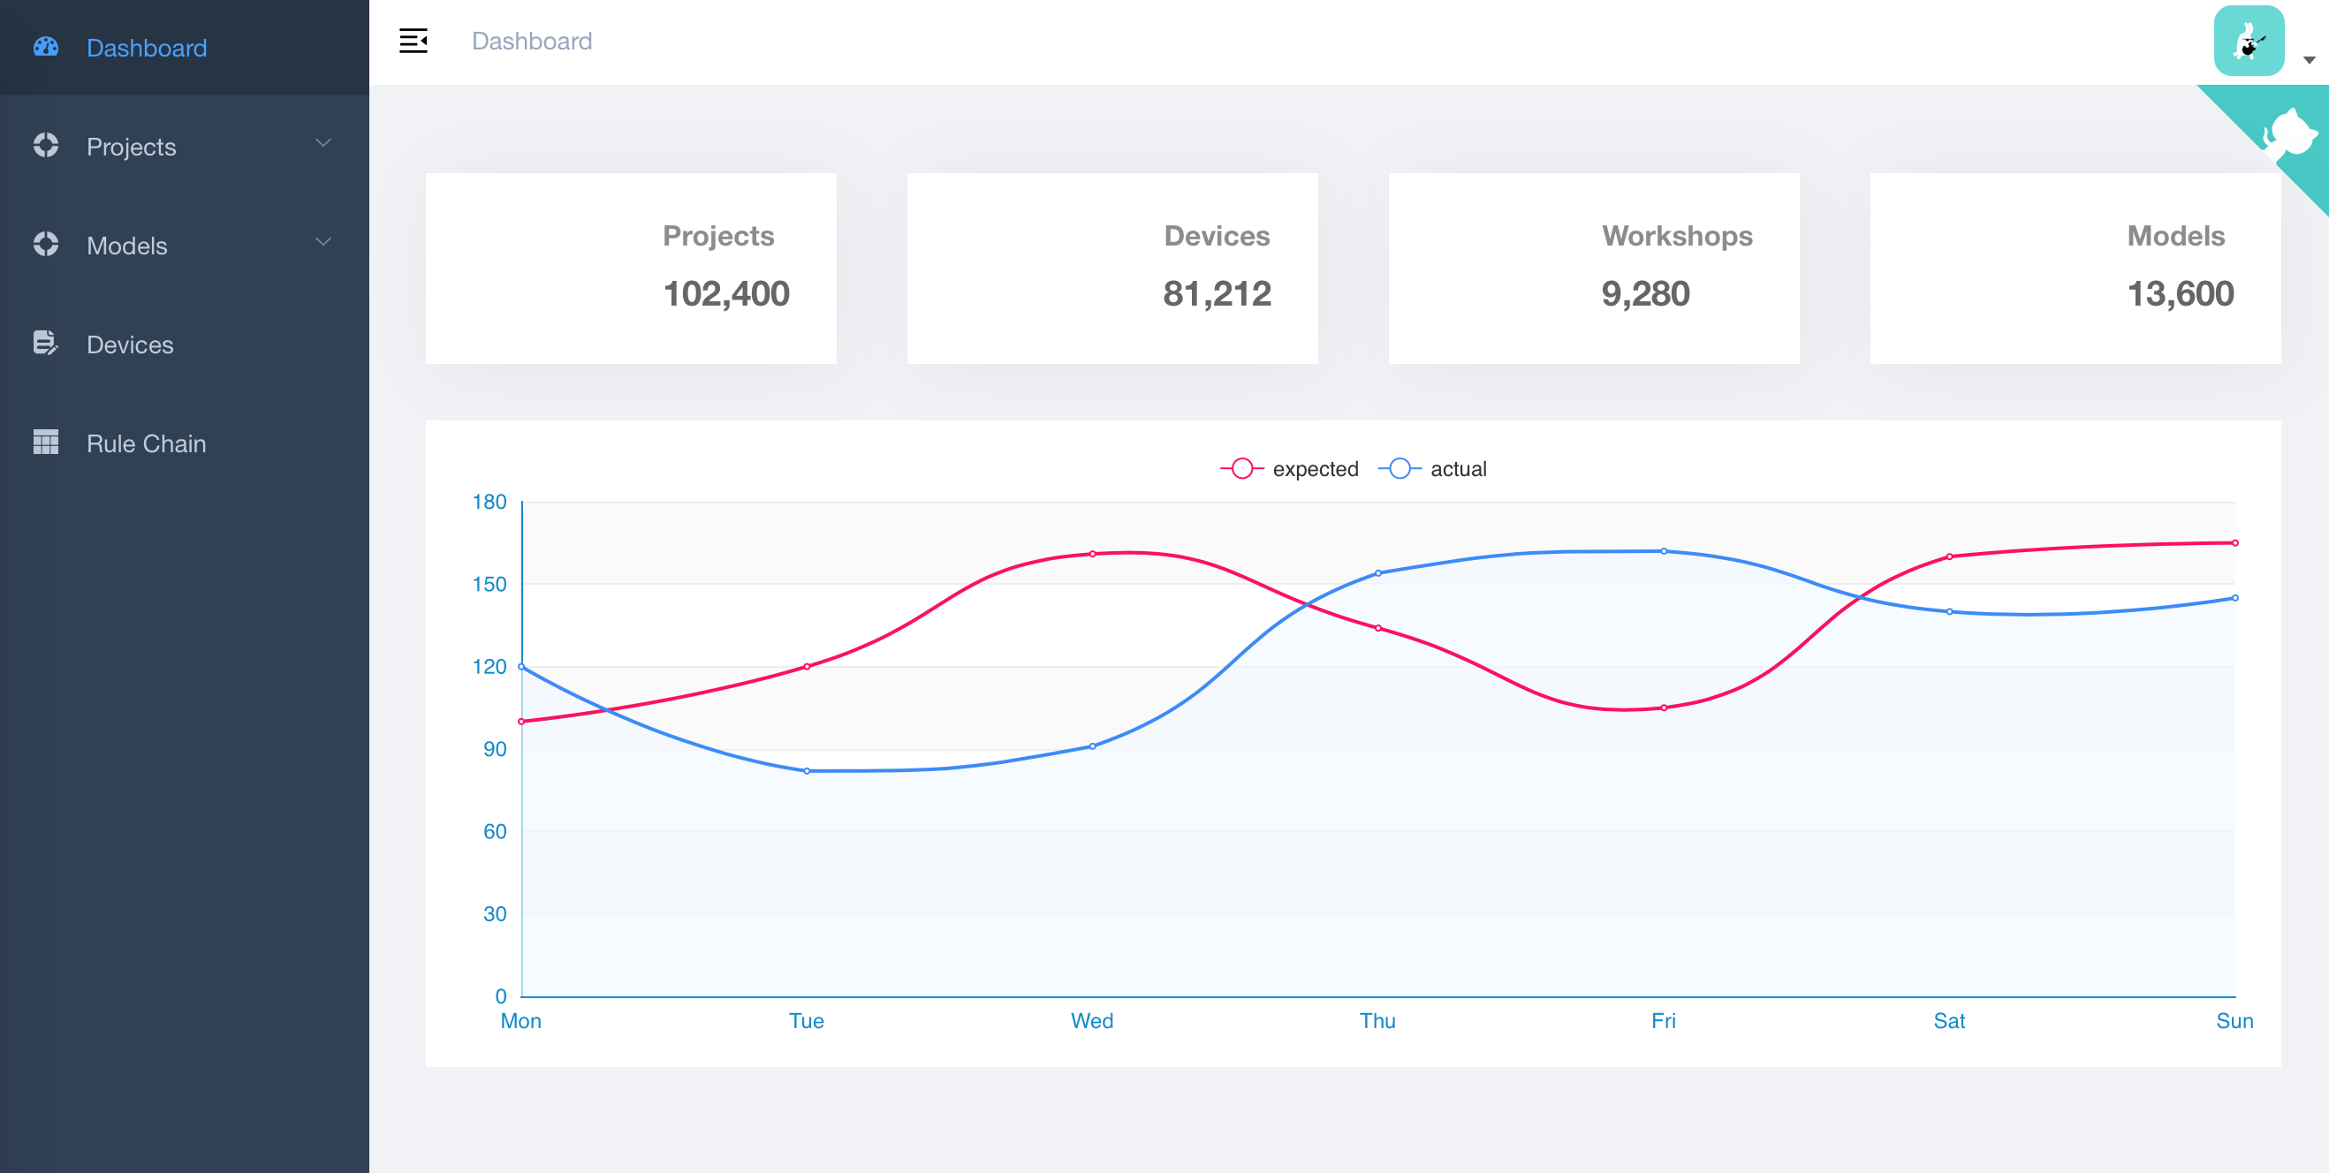This screenshot has width=2329, height=1173.
Task: Open Rule Chain menu item
Action: click(147, 443)
